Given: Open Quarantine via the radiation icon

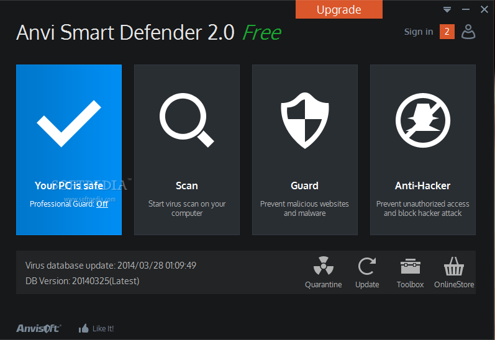Looking at the screenshot, I should (x=323, y=266).
